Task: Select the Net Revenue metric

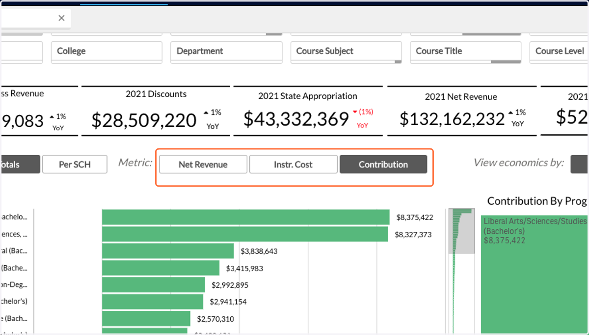Action: pos(203,165)
